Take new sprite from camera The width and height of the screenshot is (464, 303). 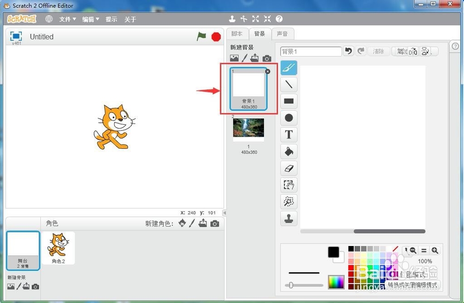(x=215, y=224)
